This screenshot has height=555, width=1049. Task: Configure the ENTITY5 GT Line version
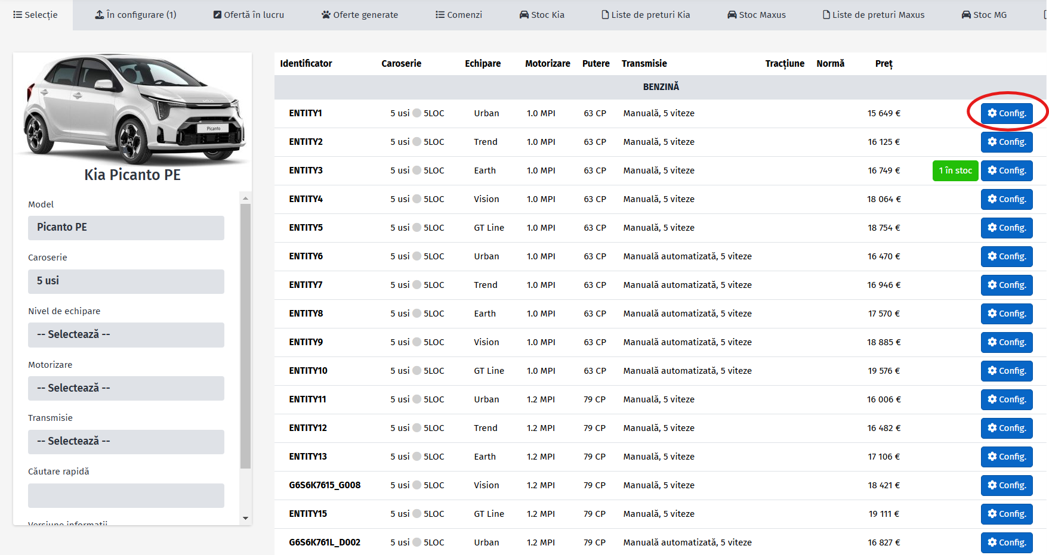[1007, 228]
